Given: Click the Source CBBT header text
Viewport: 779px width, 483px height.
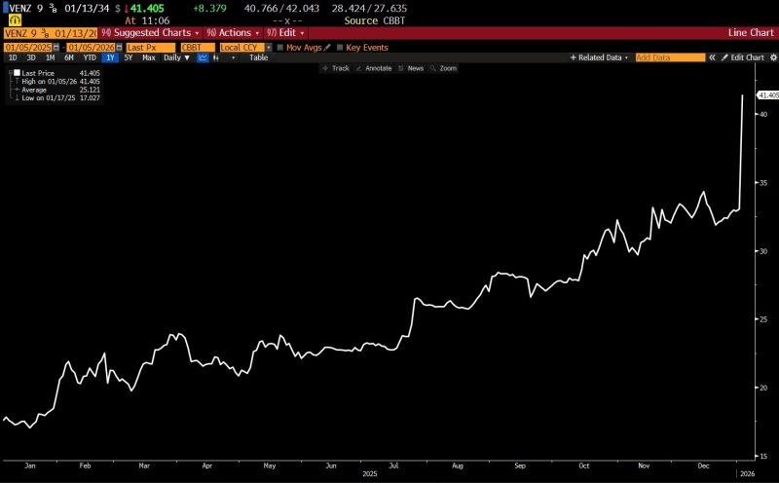Looking at the screenshot, I should point(375,20).
